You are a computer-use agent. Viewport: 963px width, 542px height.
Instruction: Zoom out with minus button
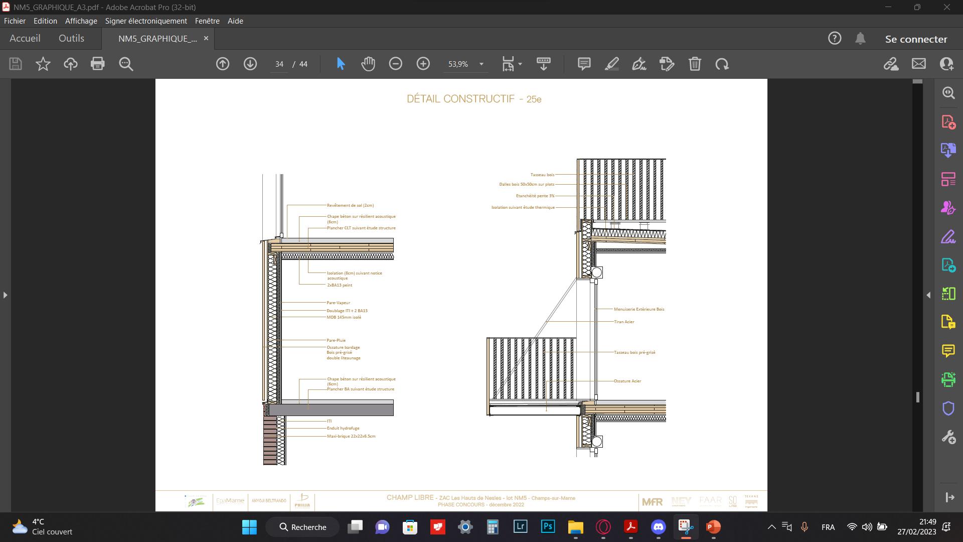click(x=396, y=64)
